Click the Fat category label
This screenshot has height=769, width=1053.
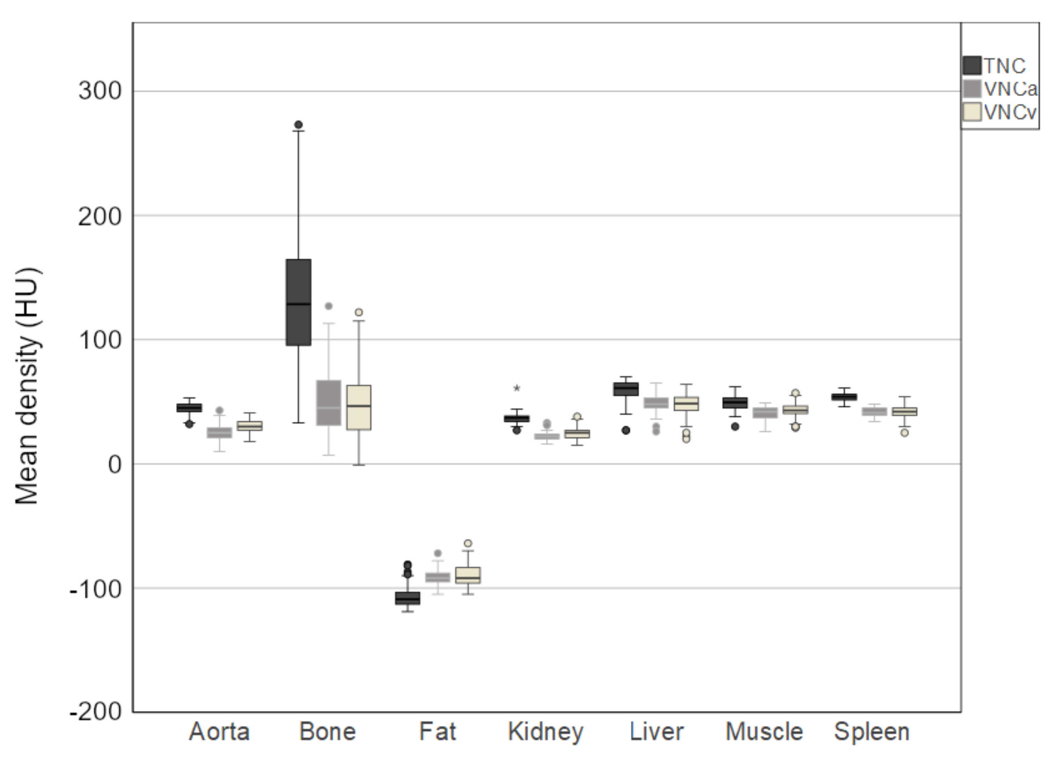click(437, 732)
